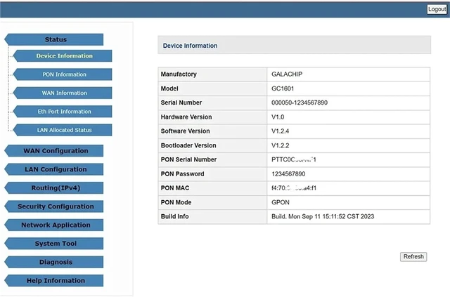Select serial number 000050-1234567890
The width and height of the screenshot is (450, 297).
300,103
